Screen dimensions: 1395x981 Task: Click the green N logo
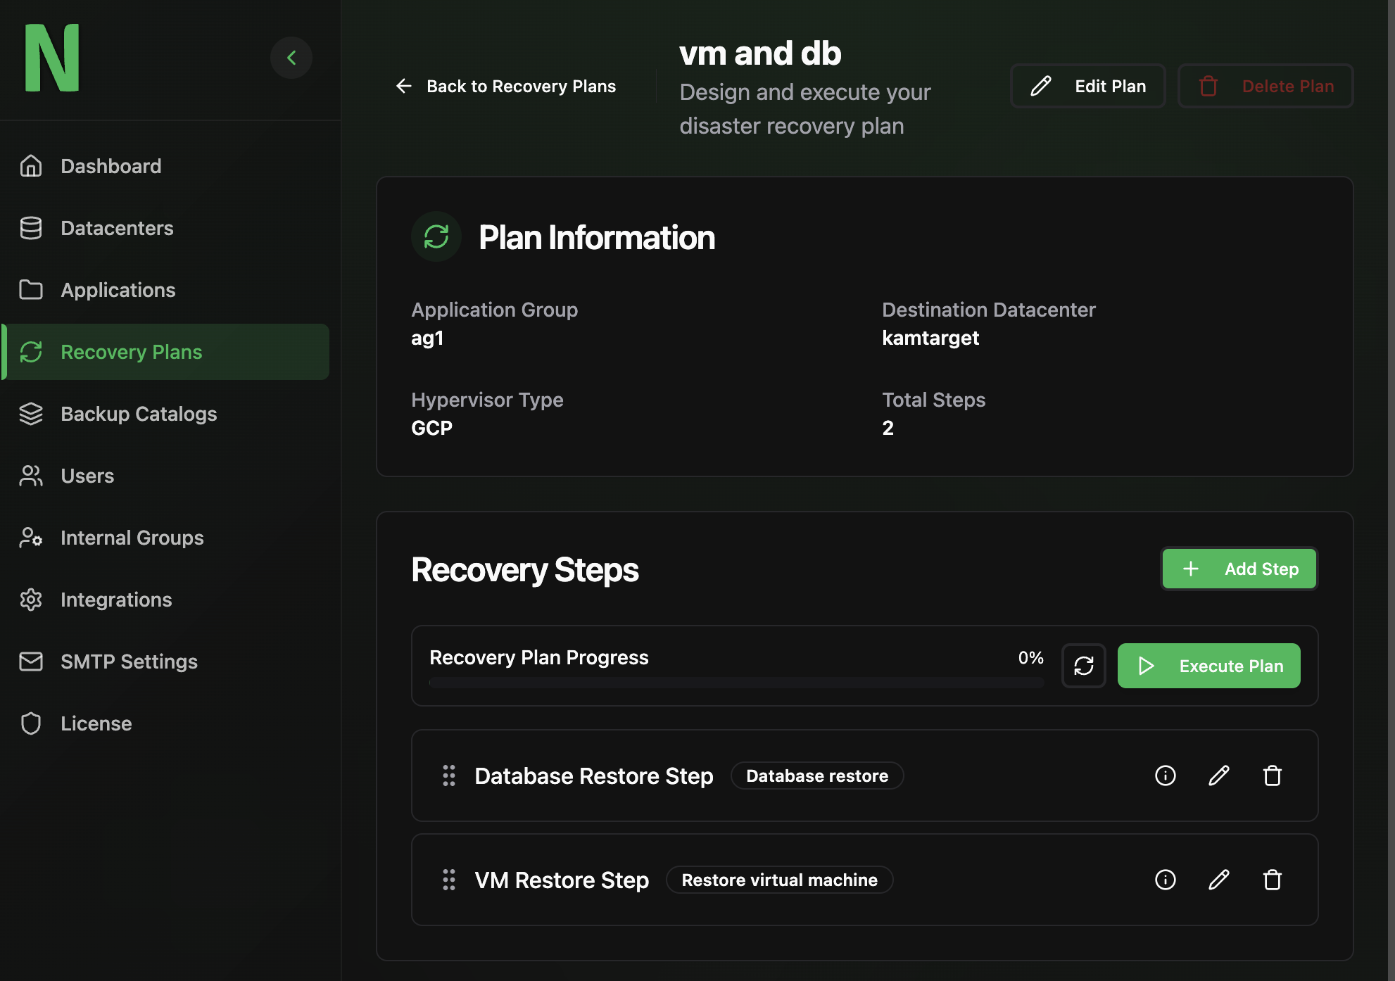[x=52, y=58]
